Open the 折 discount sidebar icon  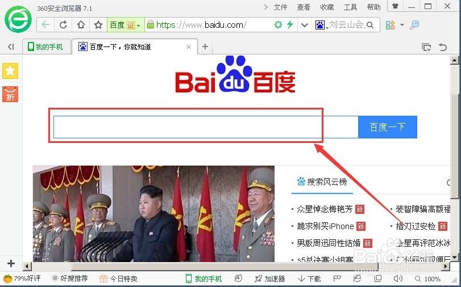pos(10,94)
